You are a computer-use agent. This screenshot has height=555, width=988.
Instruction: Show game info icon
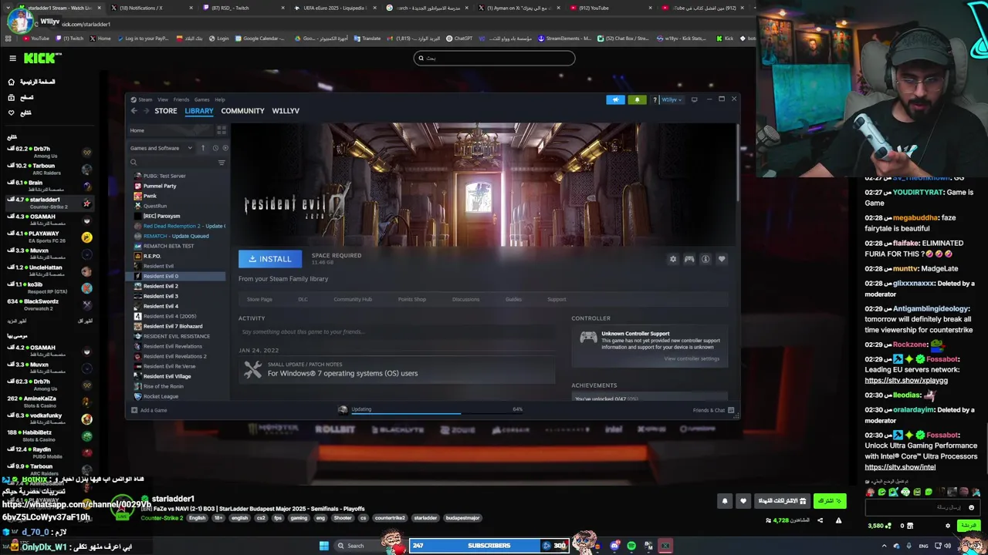(705, 259)
